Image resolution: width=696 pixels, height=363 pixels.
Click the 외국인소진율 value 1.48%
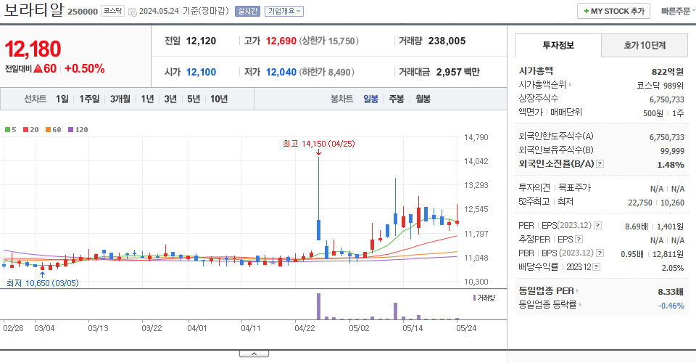(671, 165)
